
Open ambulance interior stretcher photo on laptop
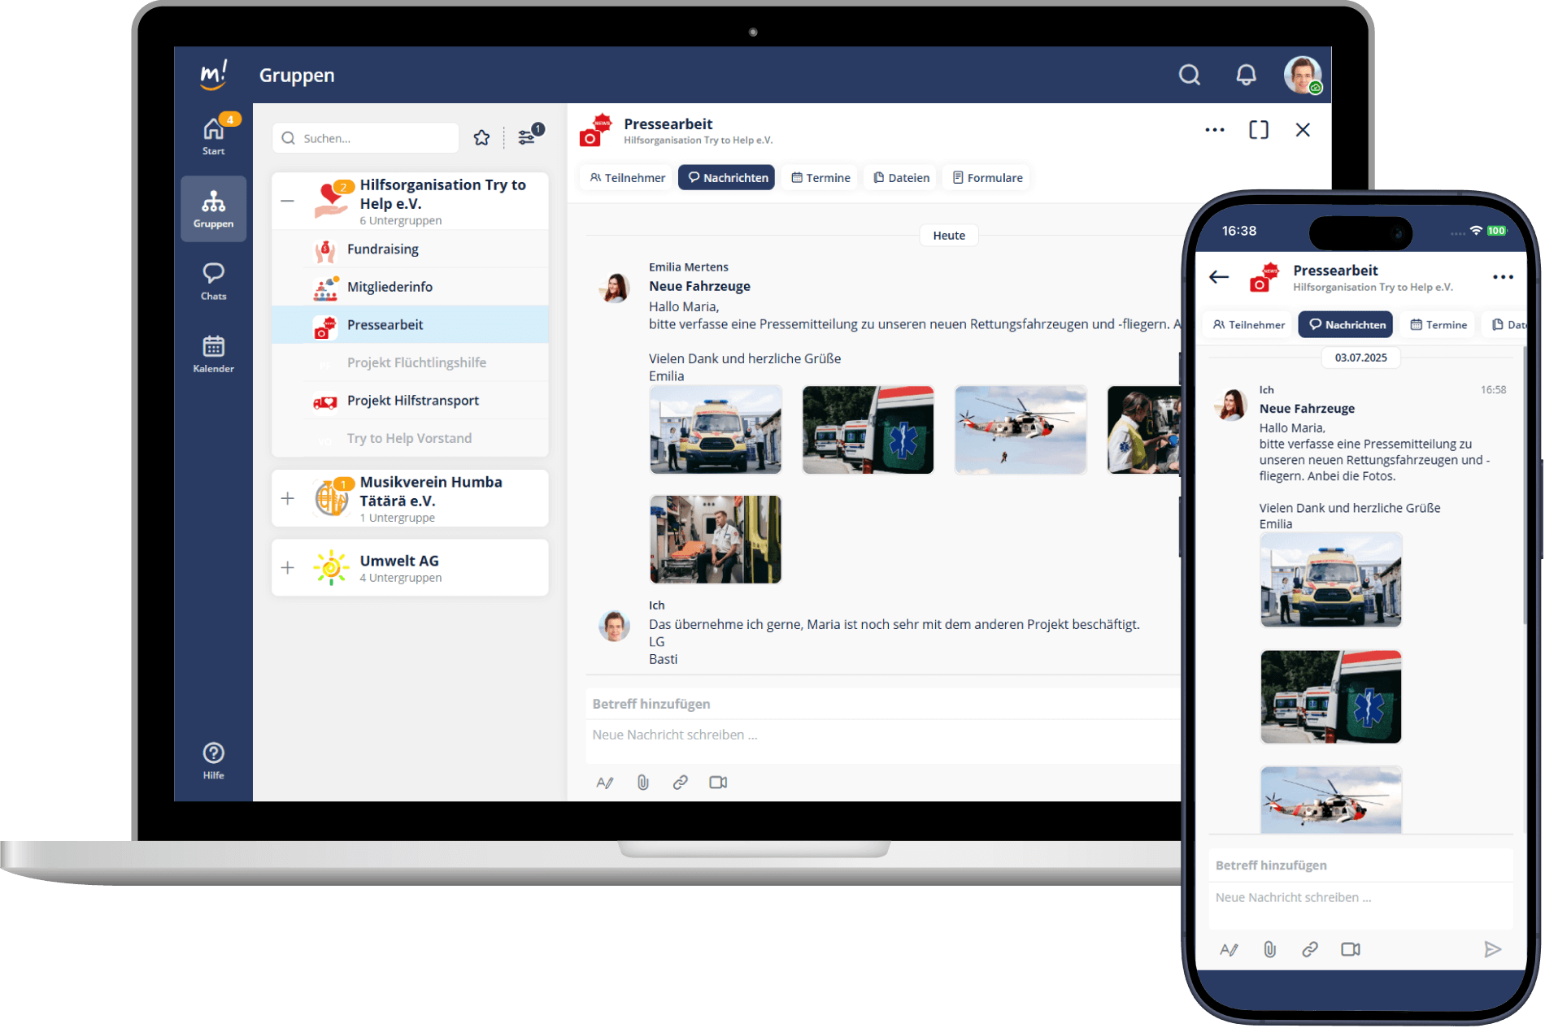point(716,540)
